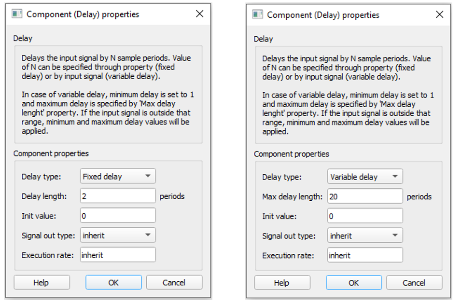Image resolution: width=461 pixels, height=304 pixels.
Task: Confirm with OK in the Variable delay dialog
Action: [354, 283]
